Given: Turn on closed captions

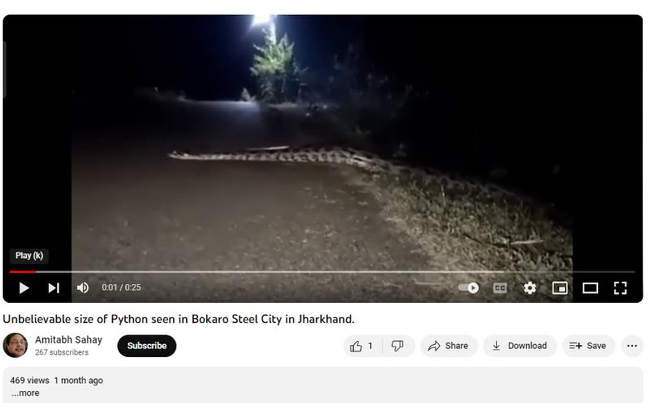Looking at the screenshot, I should coord(500,288).
